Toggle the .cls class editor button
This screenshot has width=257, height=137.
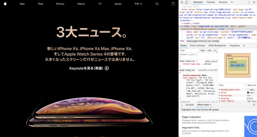tap(209, 51)
